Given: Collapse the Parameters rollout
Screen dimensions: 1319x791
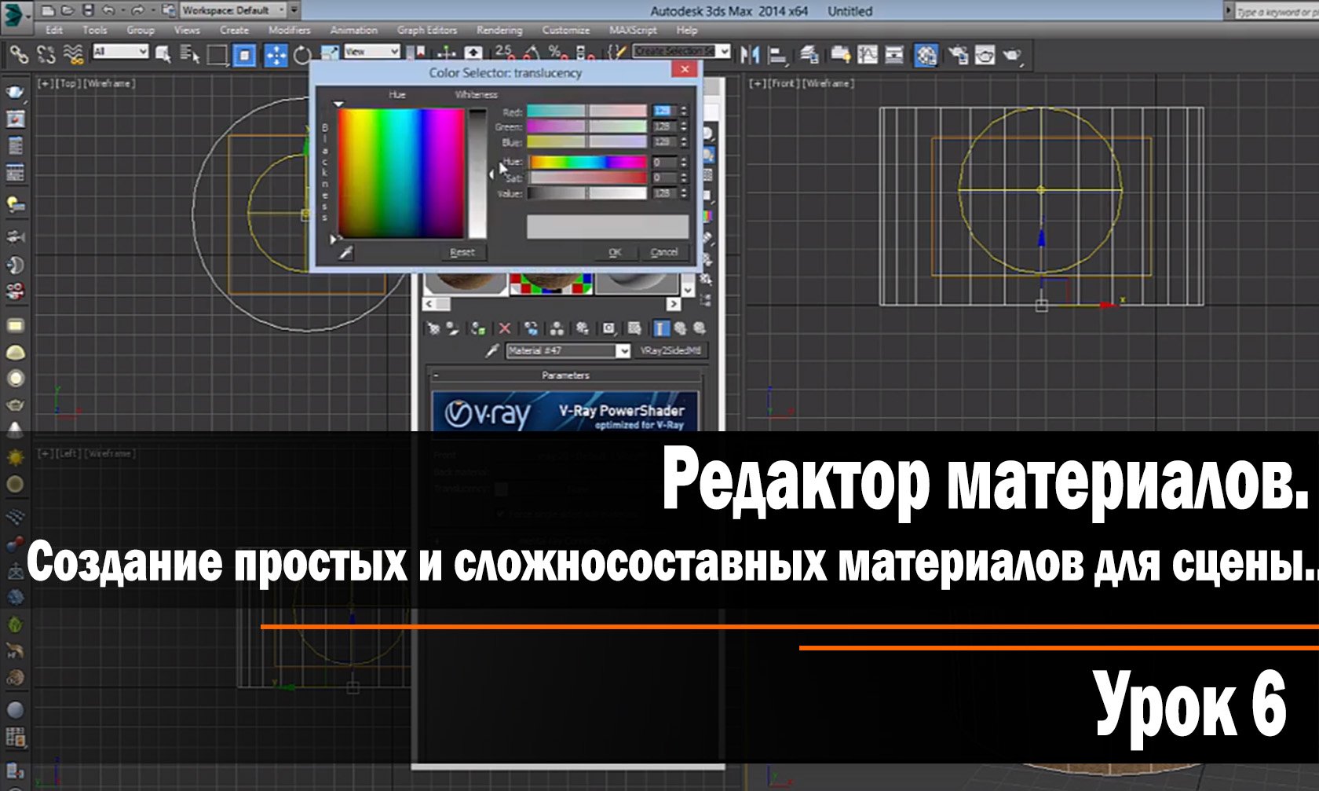Looking at the screenshot, I should point(565,375).
